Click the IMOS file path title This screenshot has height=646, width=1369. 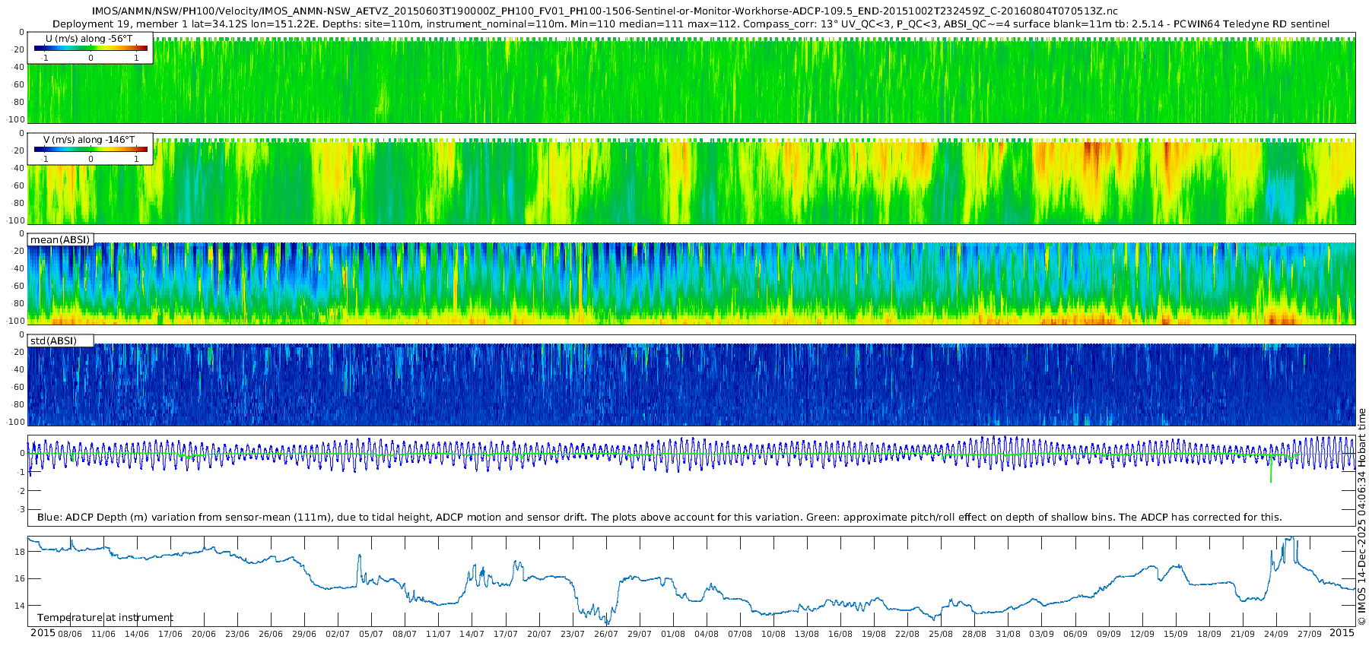click(x=605, y=11)
